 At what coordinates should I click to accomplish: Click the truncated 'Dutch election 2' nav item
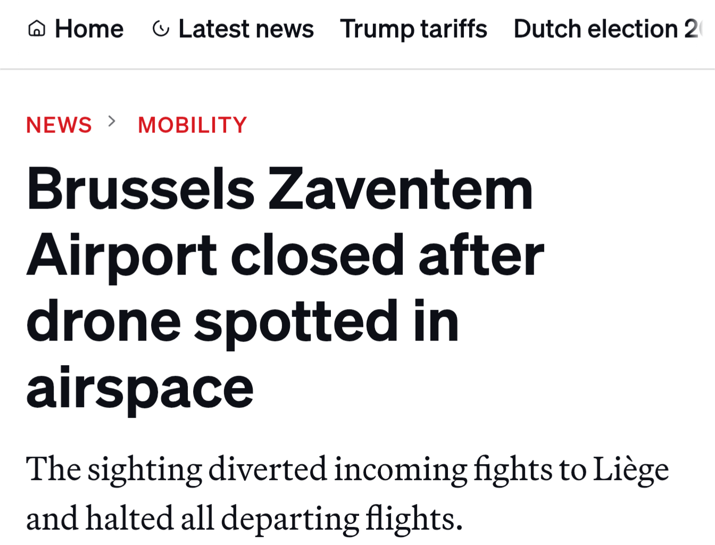[x=606, y=29]
